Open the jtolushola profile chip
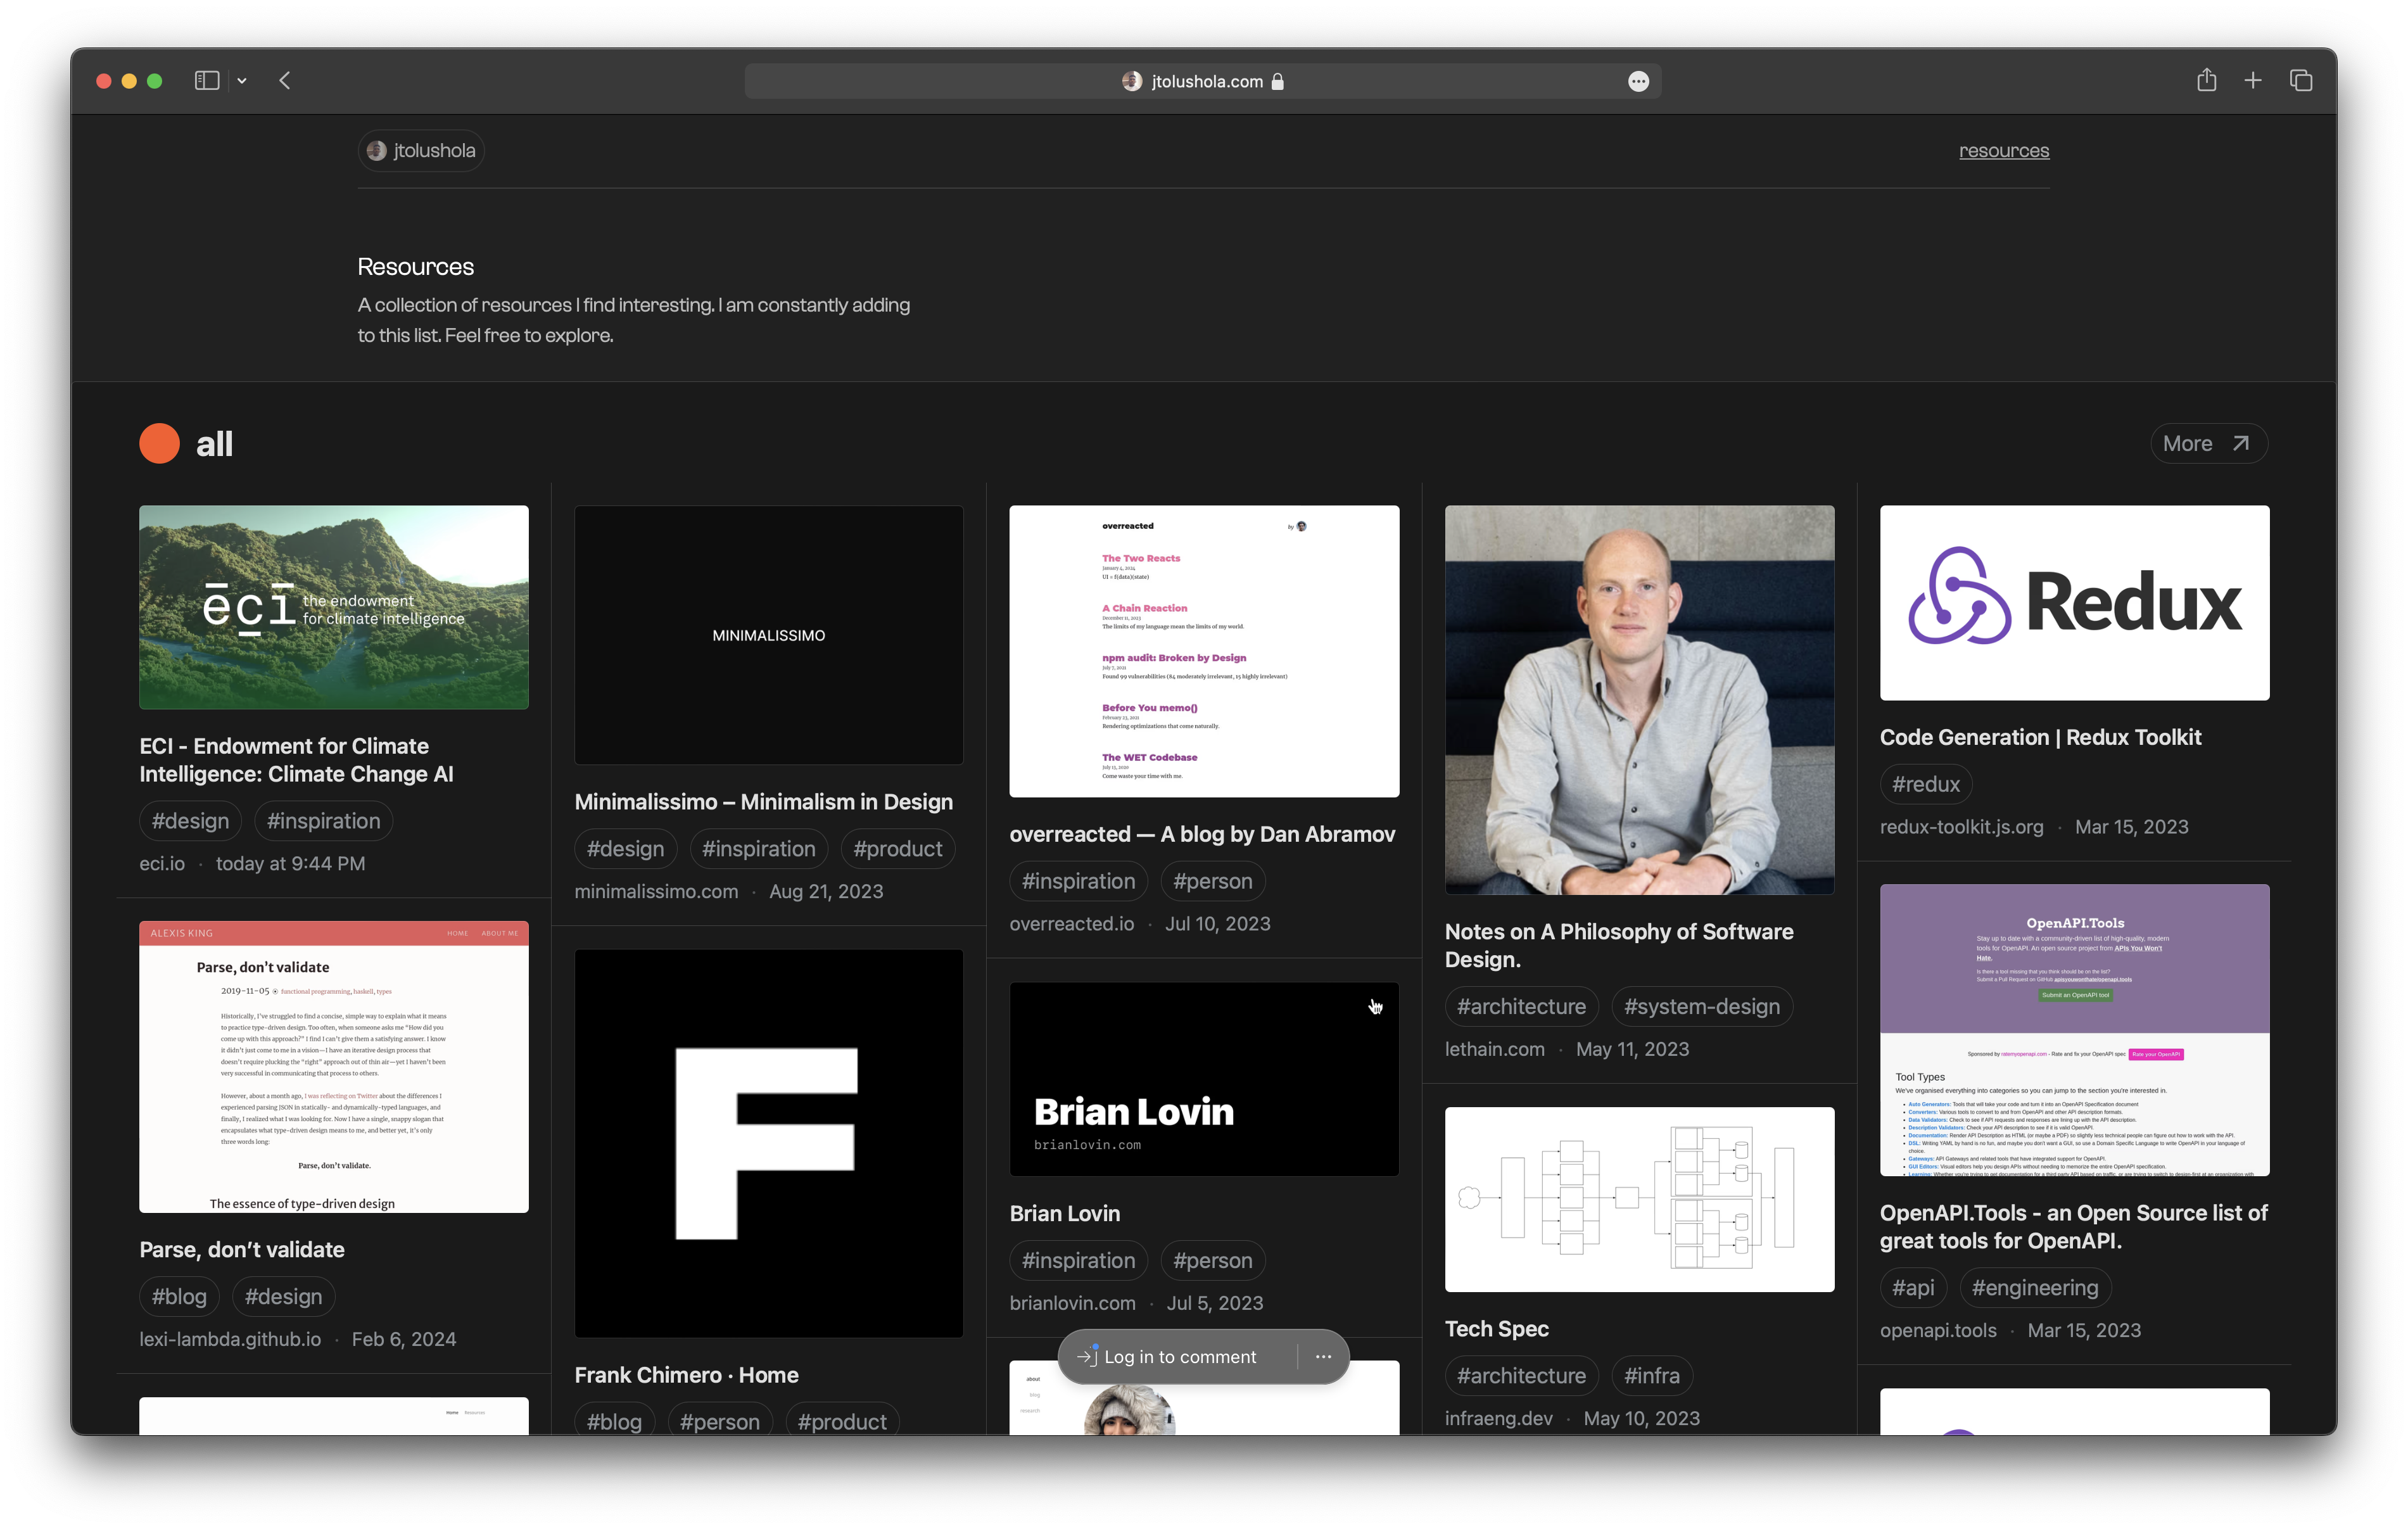This screenshot has height=1529, width=2408. click(421, 151)
